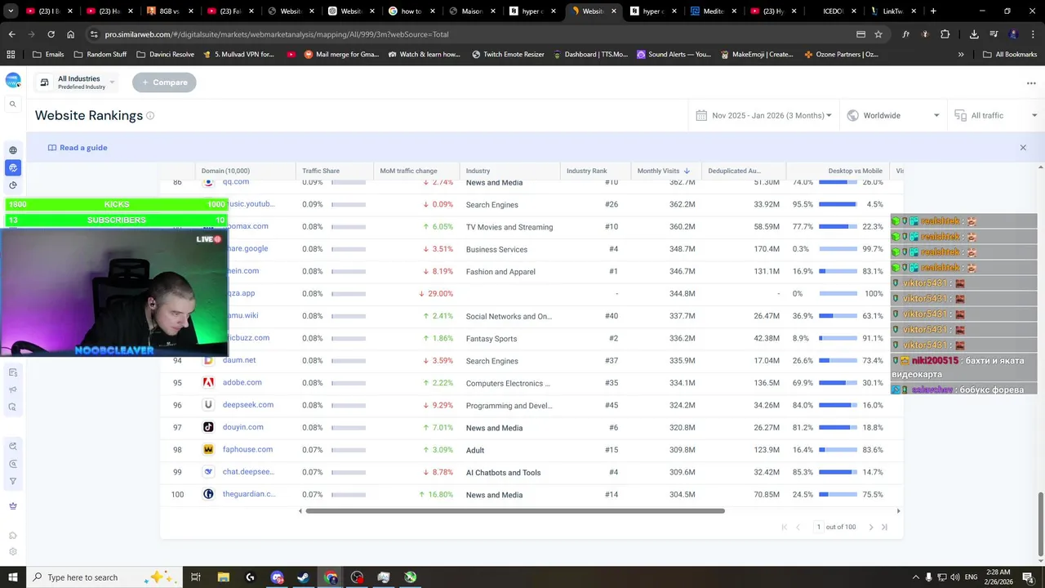The width and height of the screenshot is (1045, 588).
Task: Expand the hidden bookmarks chevron
Action: pyautogui.click(x=961, y=55)
